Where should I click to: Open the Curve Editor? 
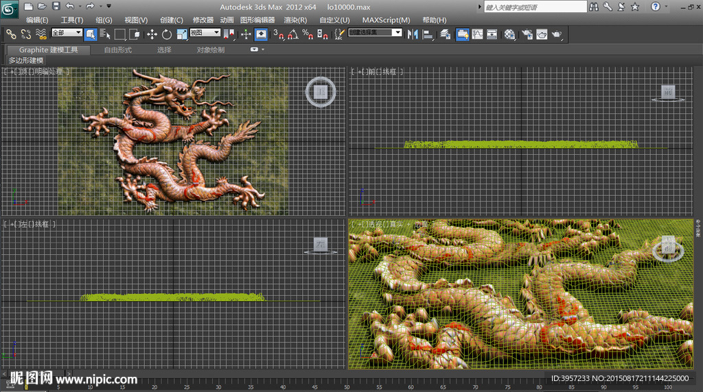point(477,34)
